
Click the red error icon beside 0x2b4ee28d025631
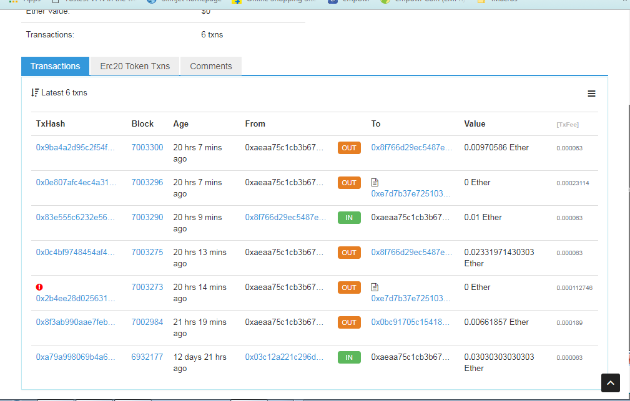[x=39, y=287]
